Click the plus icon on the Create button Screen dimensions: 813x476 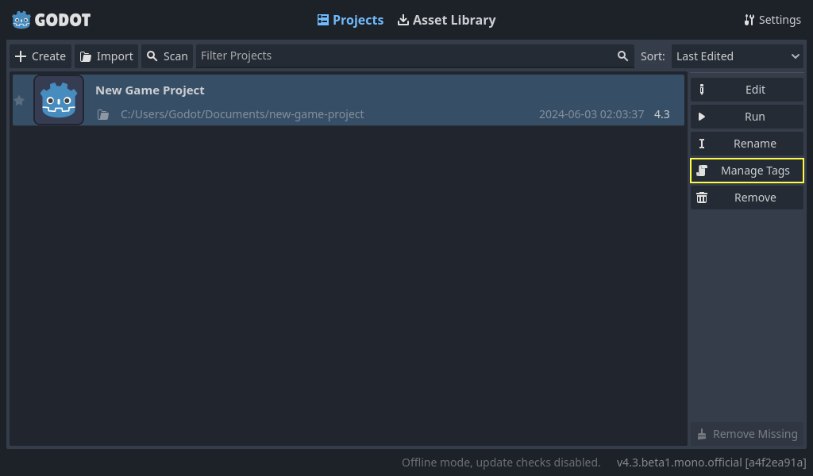coord(22,56)
